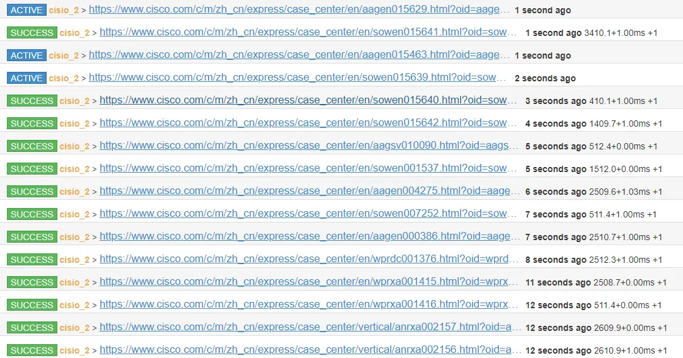Open the wprxa001415.html task link

click(x=309, y=281)
